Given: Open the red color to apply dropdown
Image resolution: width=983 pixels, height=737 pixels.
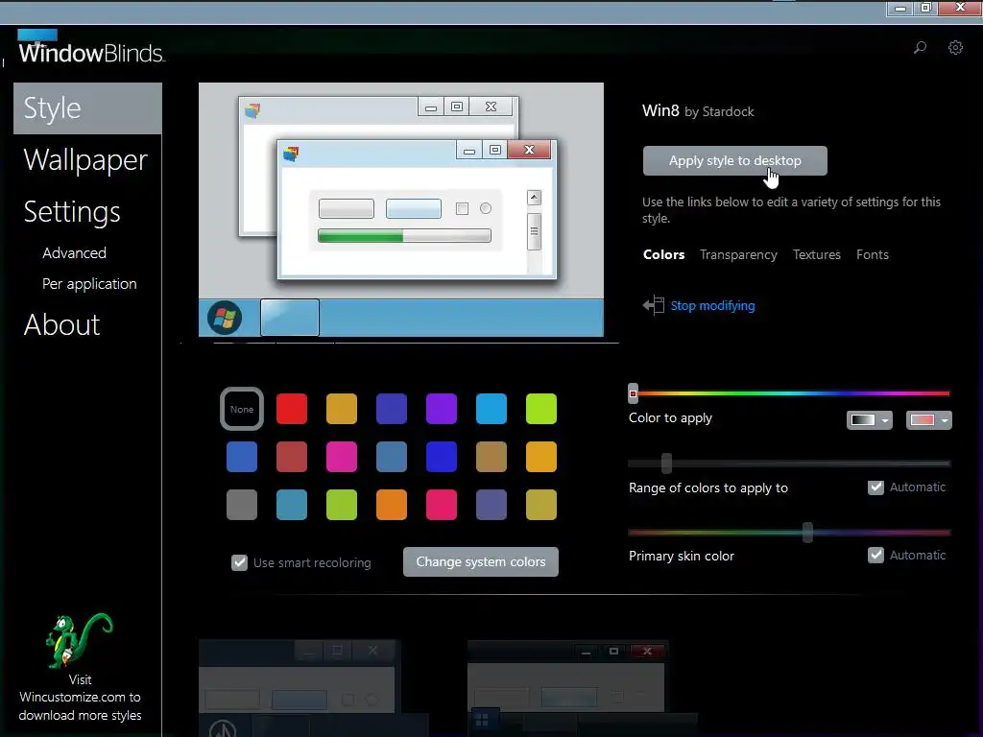Looking at the screenshot, I should (x=928, y=420).
